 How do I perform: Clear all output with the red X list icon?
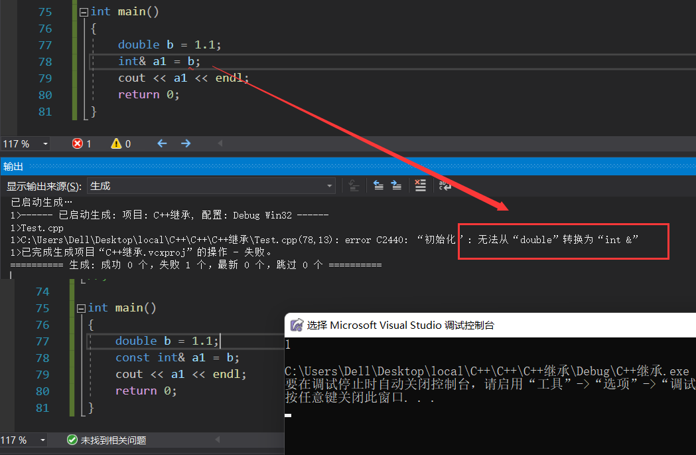(x=420, y=185)
